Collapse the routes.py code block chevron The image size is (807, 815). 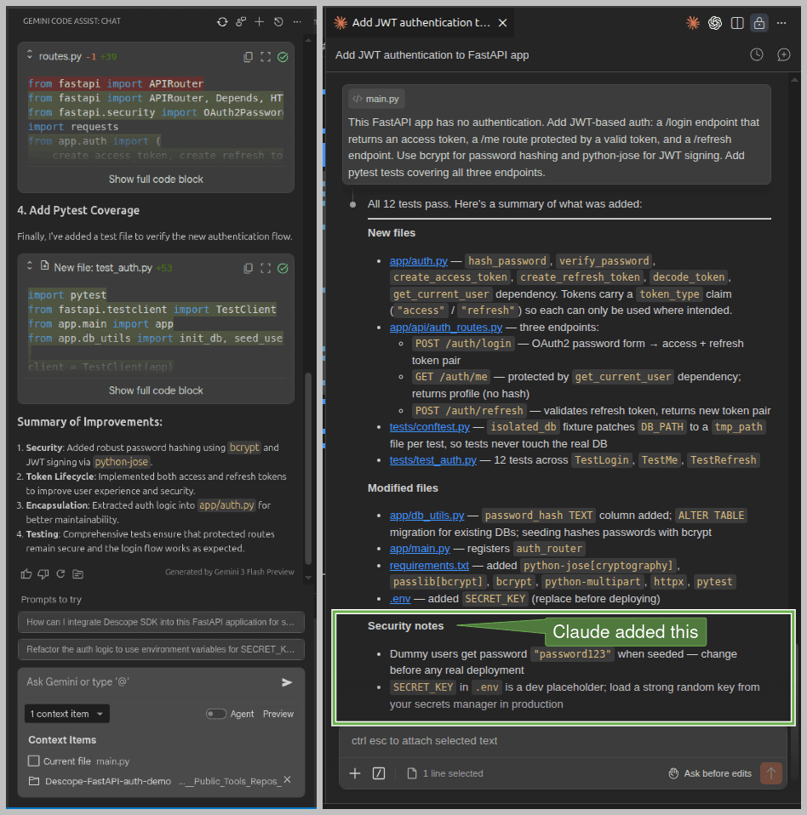pos(30,54)
